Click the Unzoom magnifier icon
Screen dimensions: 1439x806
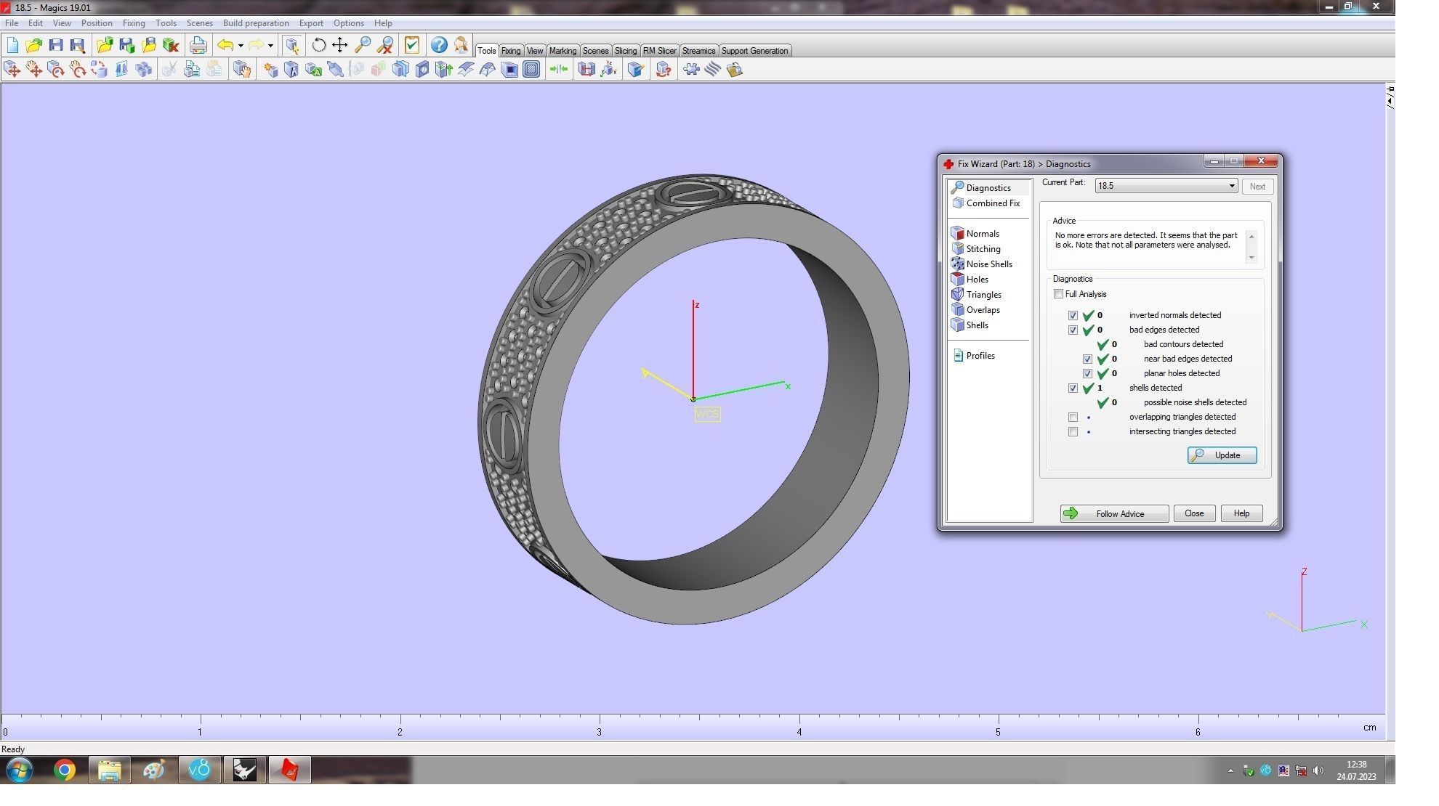384,45
